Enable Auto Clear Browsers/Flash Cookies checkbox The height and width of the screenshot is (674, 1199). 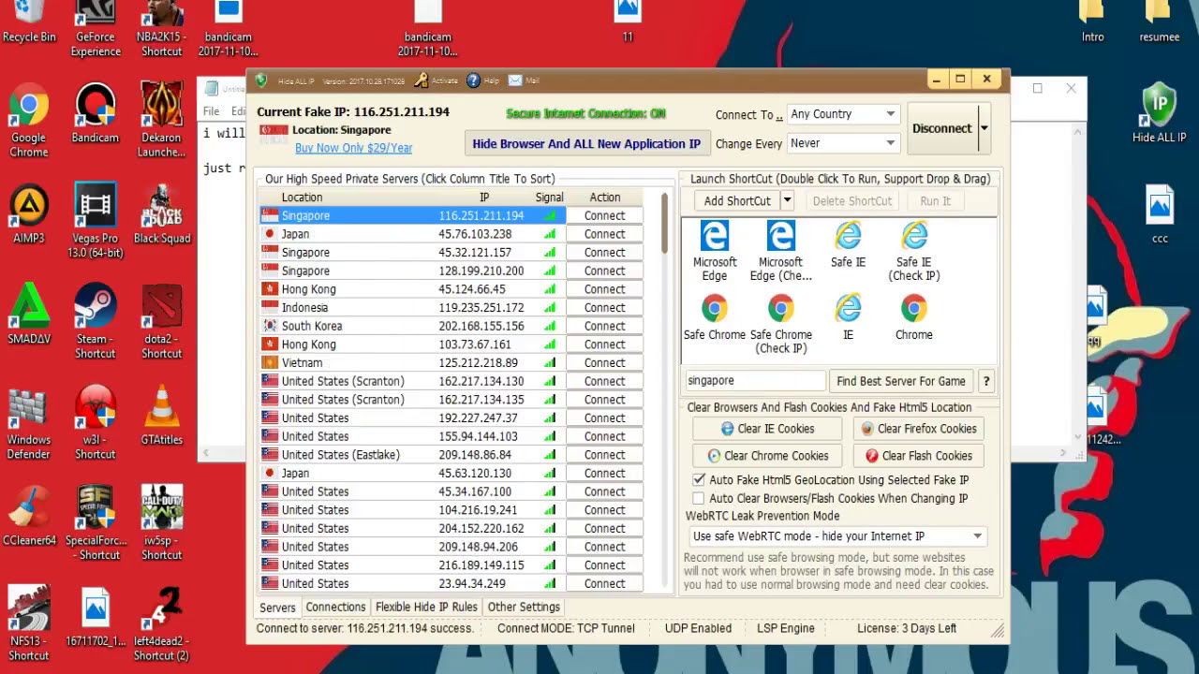pyautogui.click(x=698, y=498)
